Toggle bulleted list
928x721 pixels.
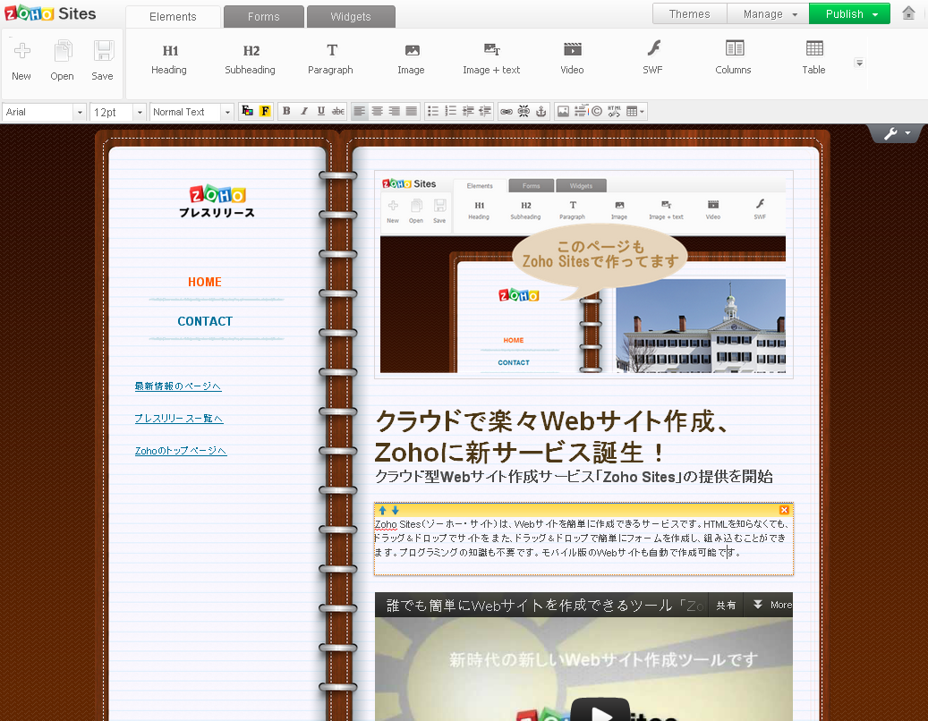pos(433,111)
